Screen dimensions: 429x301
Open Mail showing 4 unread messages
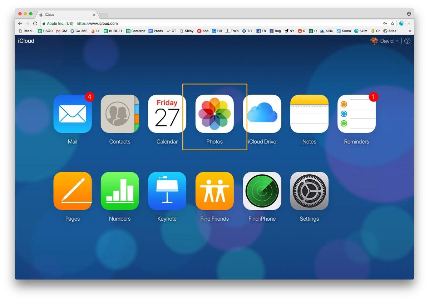(73, 114)
